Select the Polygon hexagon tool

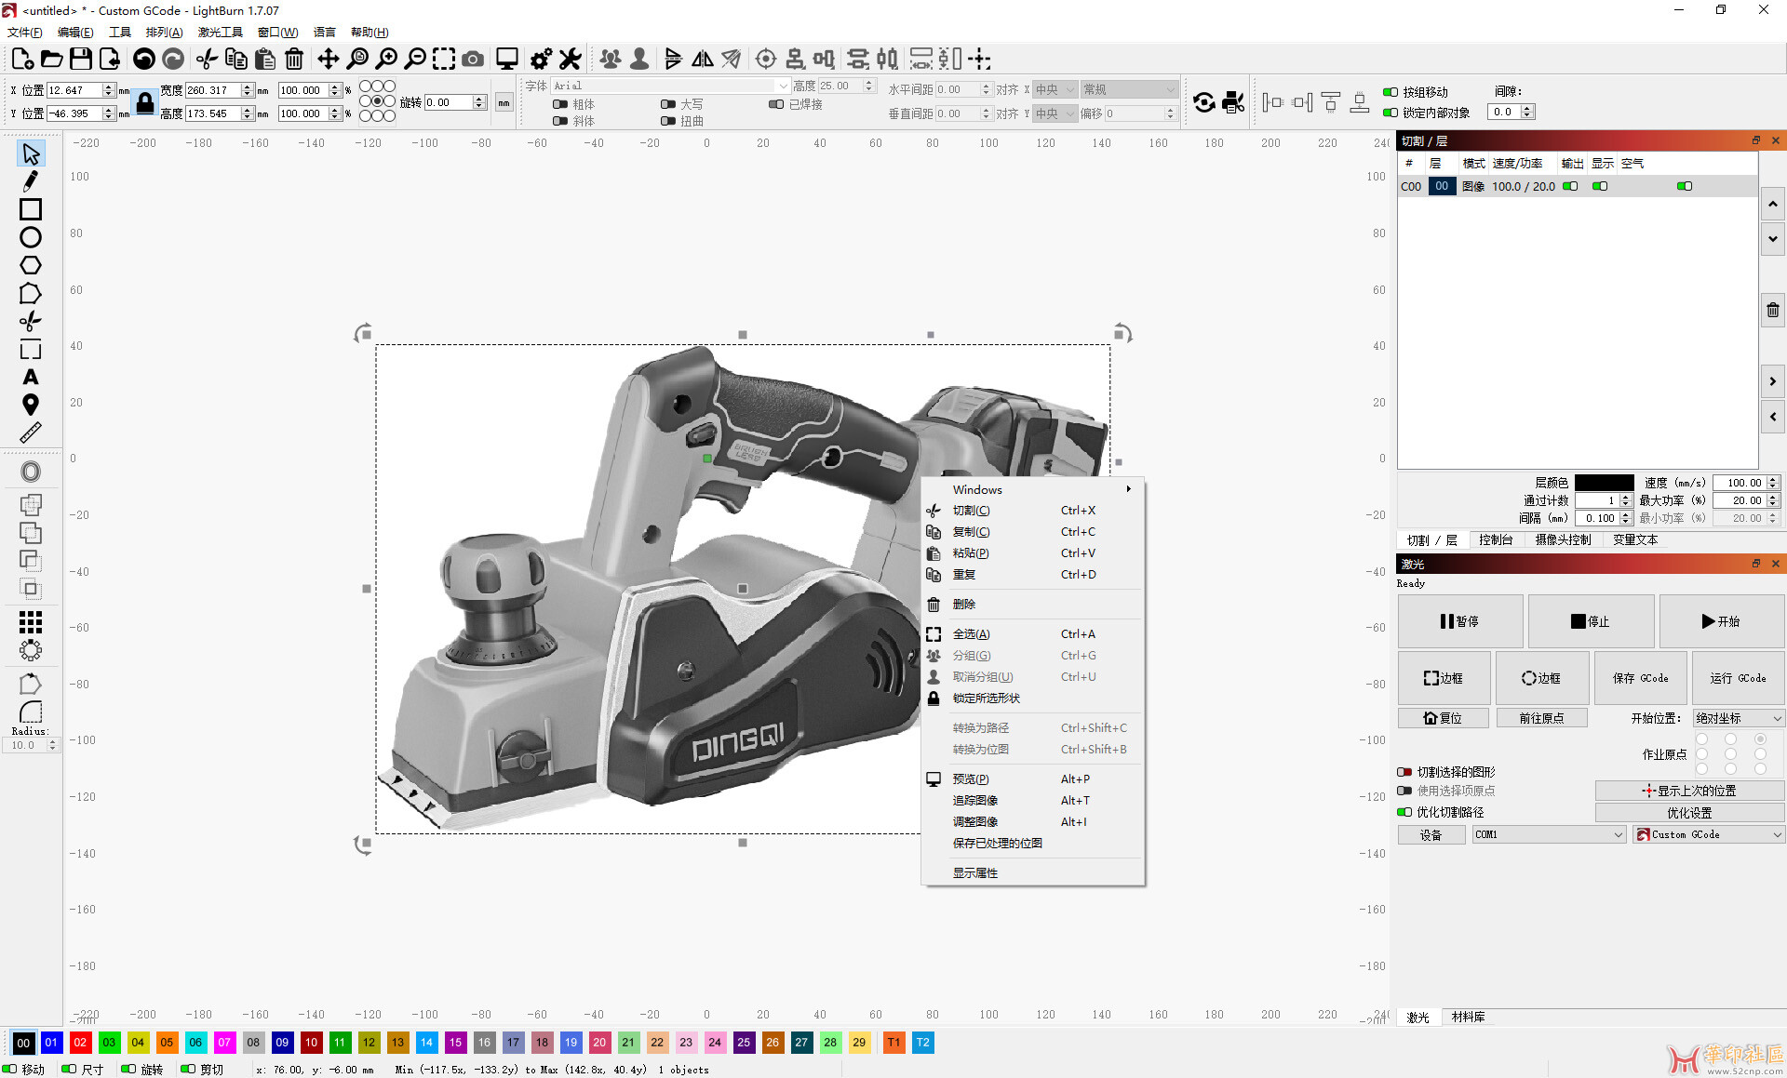coord(31,265)
